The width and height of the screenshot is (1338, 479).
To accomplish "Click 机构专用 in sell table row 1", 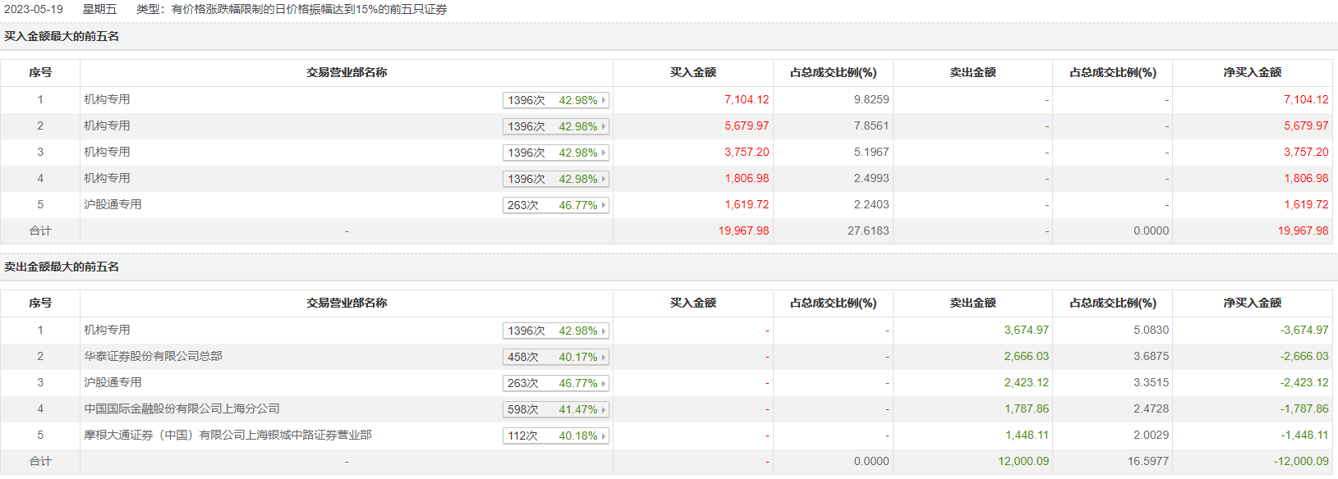I will tap(107, 330).
